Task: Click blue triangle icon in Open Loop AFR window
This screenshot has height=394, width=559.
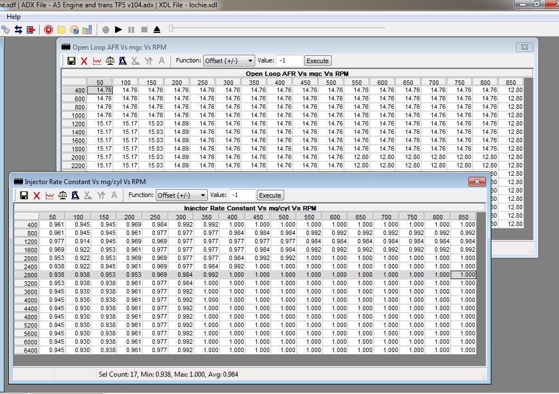Action: coord(123,61)
